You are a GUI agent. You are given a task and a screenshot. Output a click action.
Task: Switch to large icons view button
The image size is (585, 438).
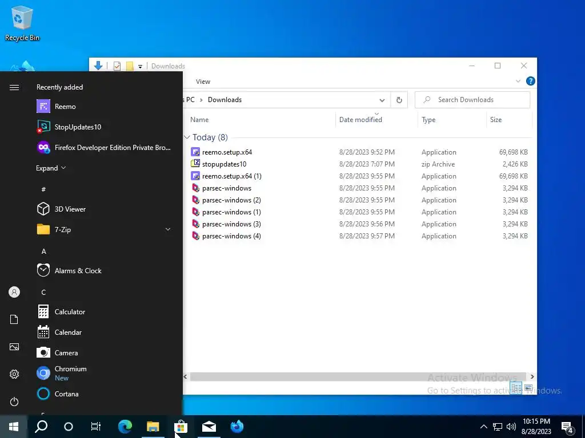coord(528,388)
